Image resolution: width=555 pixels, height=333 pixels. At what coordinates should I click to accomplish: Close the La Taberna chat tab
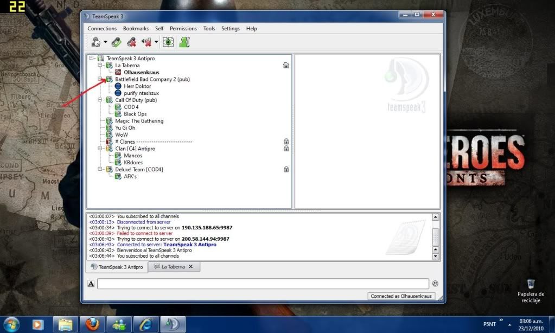pyautogui.click(x=191, y=266)
